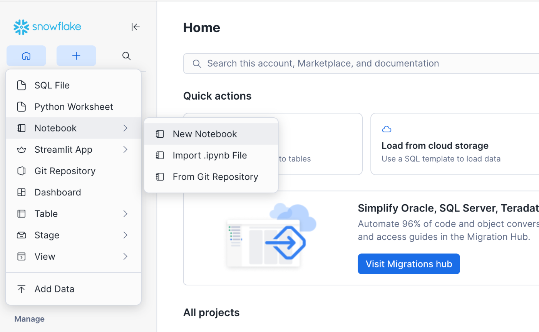
Task: Go to Home via house icon
Action: [26, 56]
